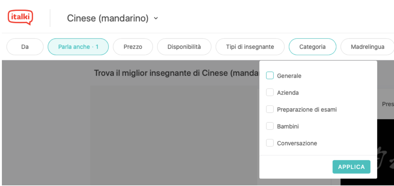
Task: Select the Bambini checkbox
Action: pos(270,126)
